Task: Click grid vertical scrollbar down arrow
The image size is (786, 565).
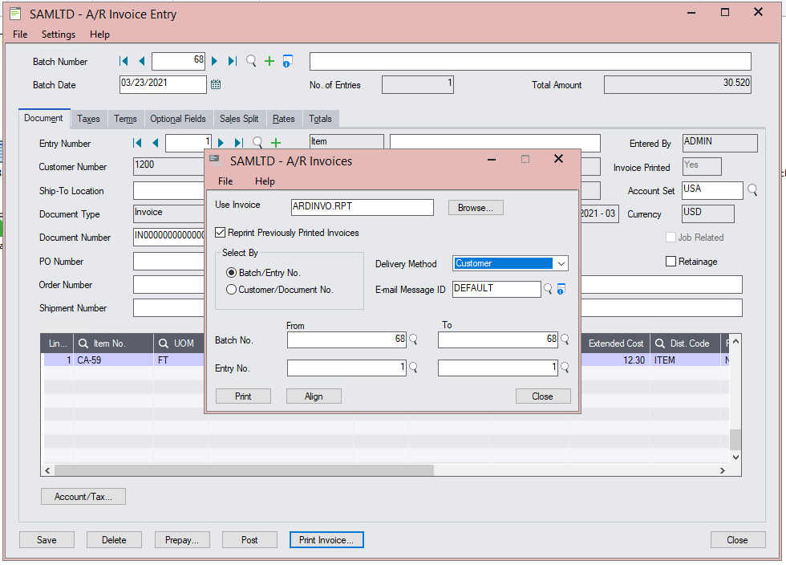Action: click(x=735, y=457)
